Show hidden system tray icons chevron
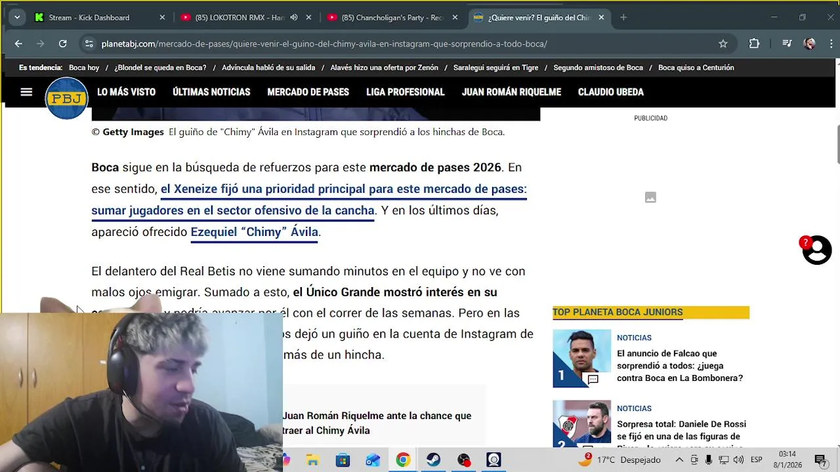The height and width of the screenshot is (472, 840). 679,460
